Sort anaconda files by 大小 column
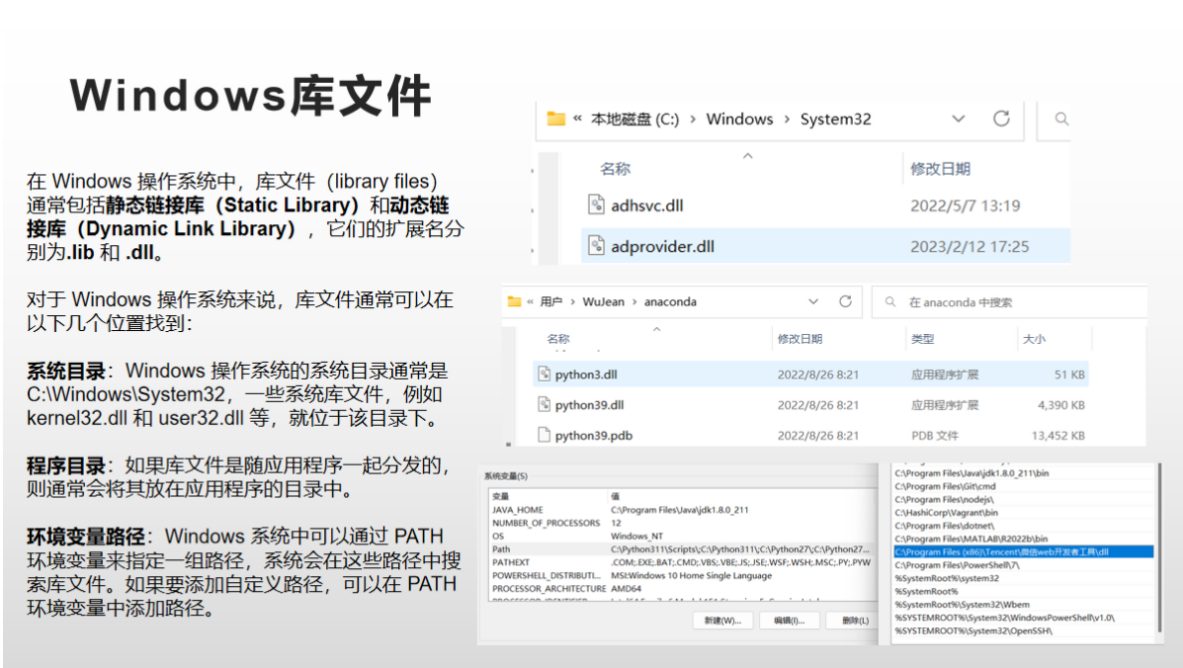 tap(1034, 339)
